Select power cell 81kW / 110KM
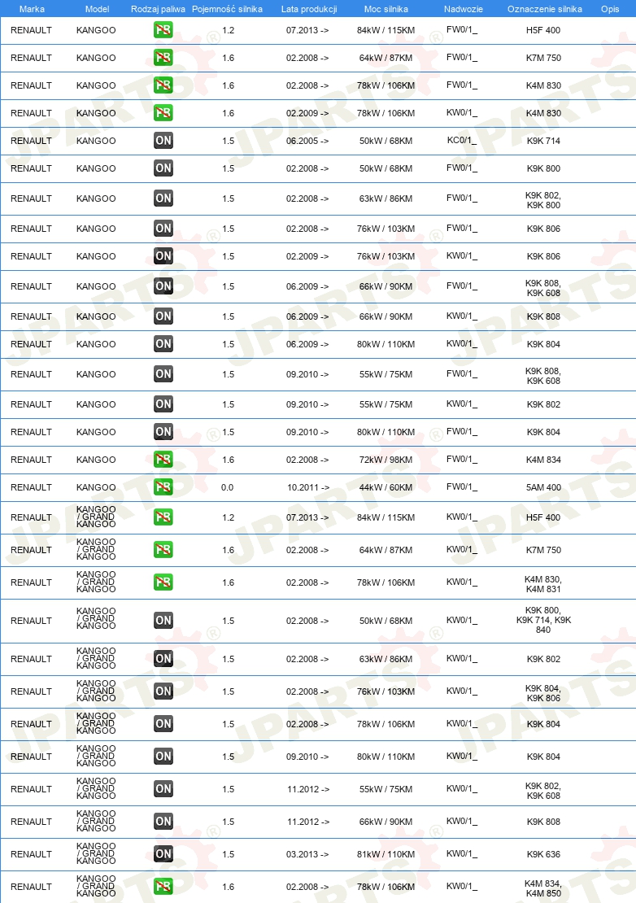Viewport: 636px width, 903px height. pyautogui.click(x=386, y=854)
